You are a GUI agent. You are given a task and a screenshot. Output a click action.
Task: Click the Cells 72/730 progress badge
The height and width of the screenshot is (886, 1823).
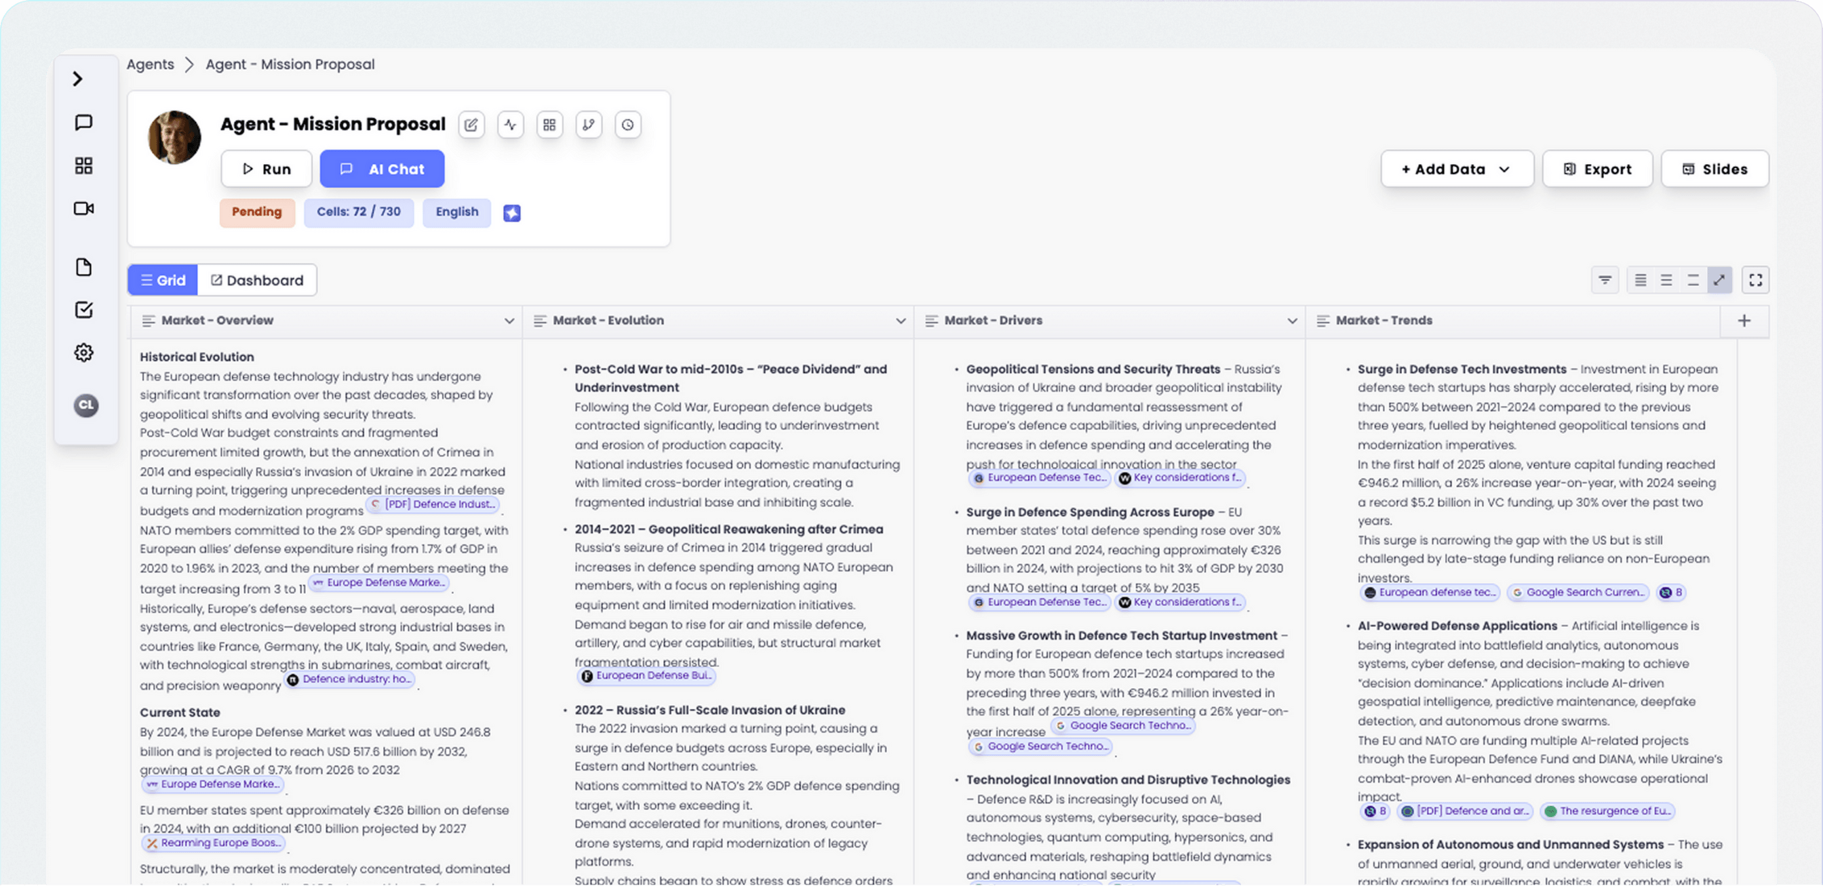click(x=359, y=212)
